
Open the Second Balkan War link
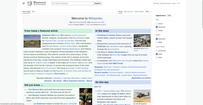112,91
